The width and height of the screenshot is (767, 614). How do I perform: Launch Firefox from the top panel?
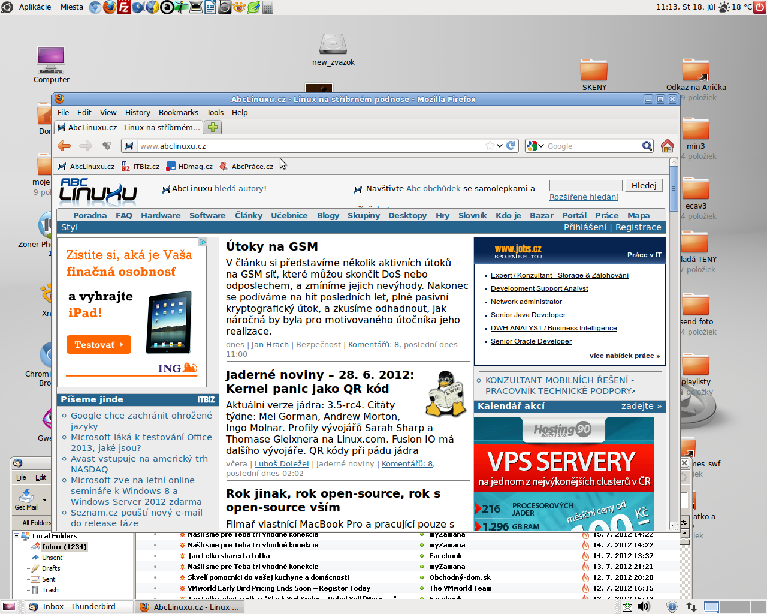pos(110,7)
